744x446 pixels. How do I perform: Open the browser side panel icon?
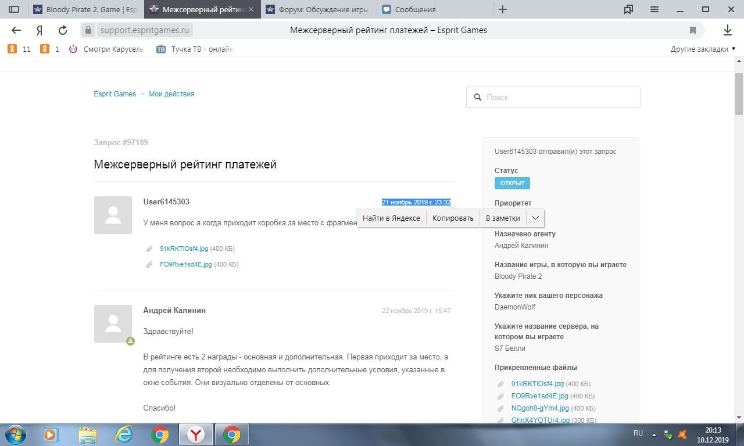[14, 9]
